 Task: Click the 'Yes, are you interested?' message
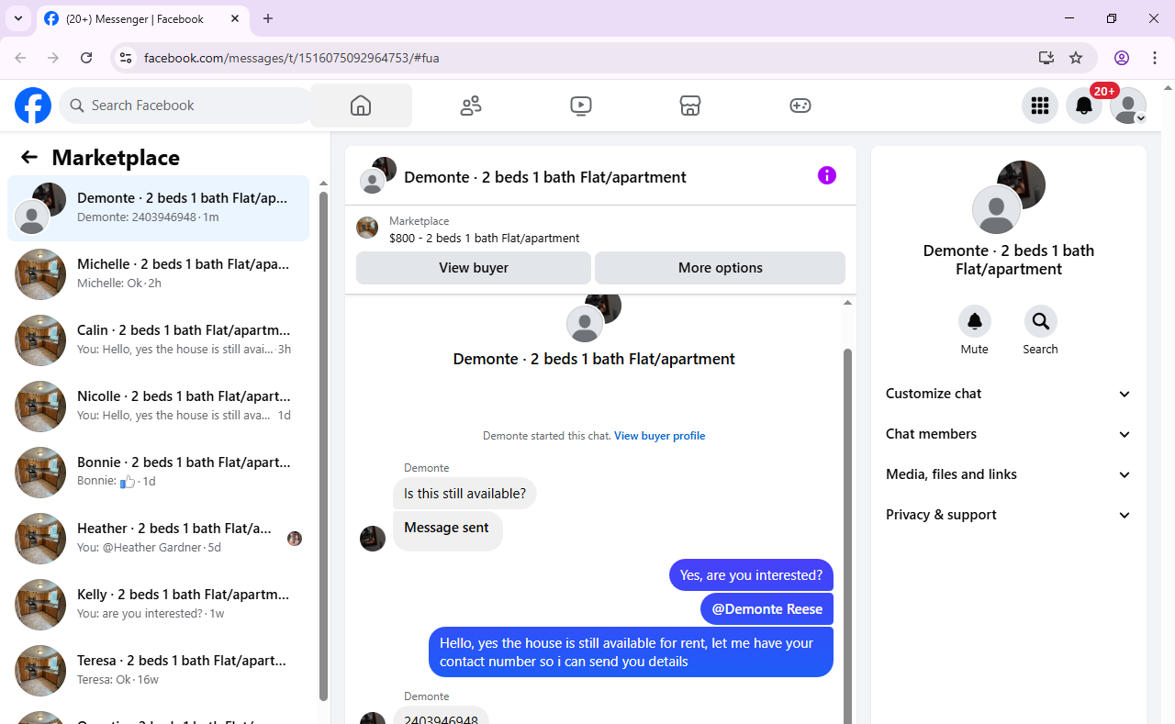tap(751, 575)
